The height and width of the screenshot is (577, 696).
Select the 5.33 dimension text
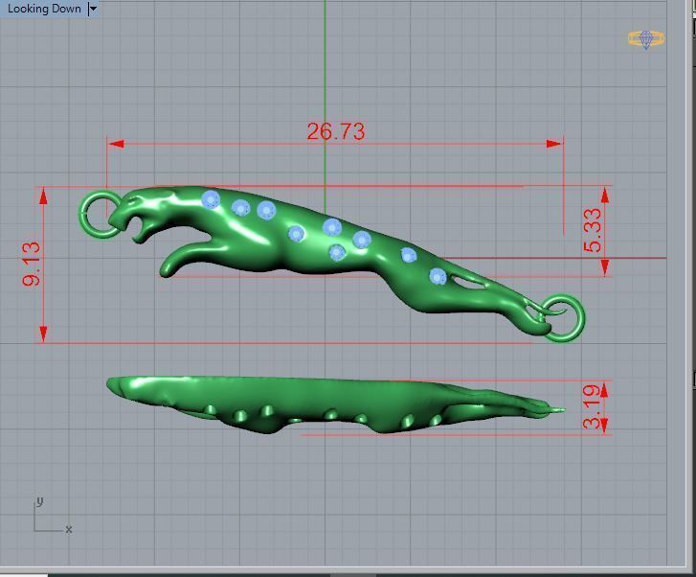(593, 230)
